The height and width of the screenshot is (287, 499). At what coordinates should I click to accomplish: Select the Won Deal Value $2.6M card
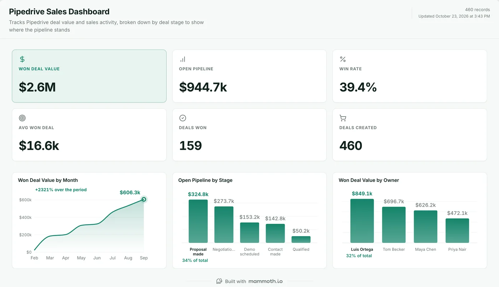click(x=89, y=76)
